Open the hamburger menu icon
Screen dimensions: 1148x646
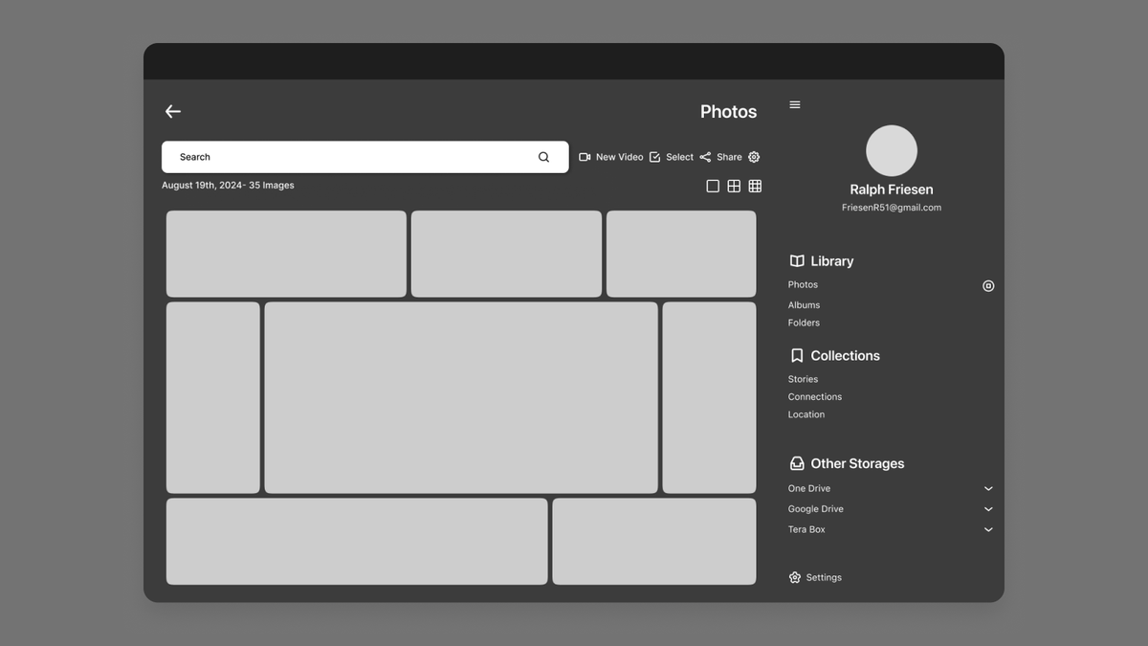pyautogui.click(x=795, y=105)
